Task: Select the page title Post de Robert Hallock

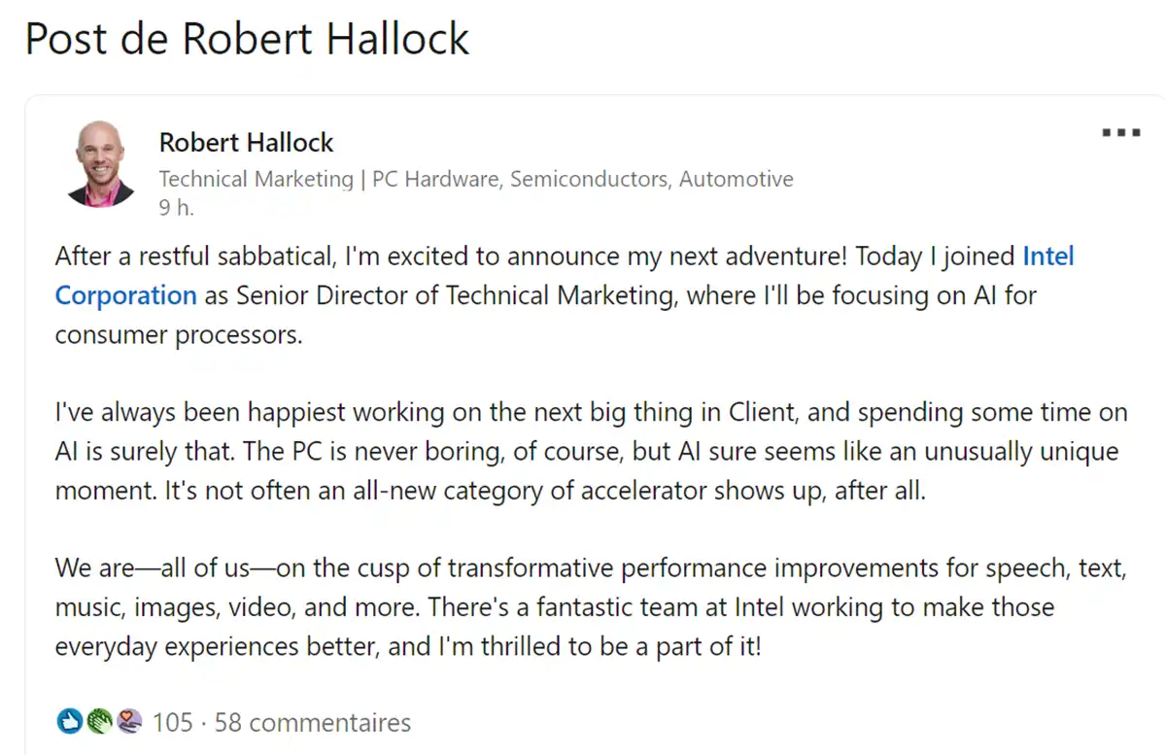Action: (247, 39)
